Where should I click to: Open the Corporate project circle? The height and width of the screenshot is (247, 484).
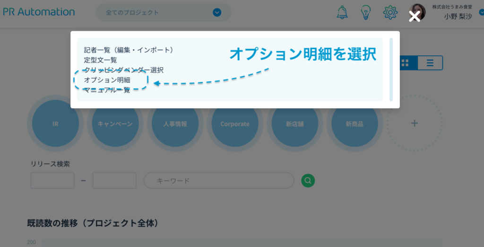tap(235, 123)
